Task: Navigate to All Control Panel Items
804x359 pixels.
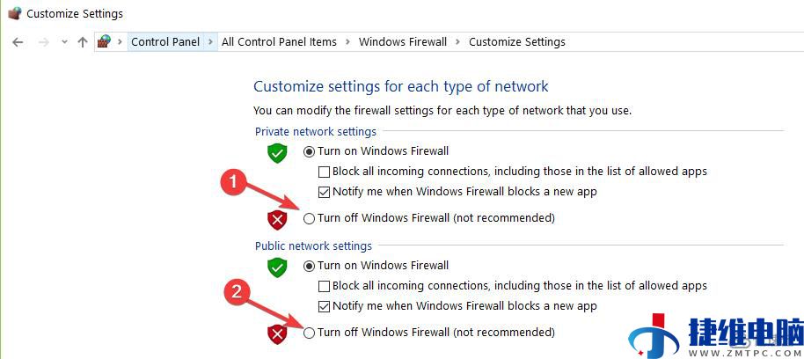Action: [x=279, y=41]
